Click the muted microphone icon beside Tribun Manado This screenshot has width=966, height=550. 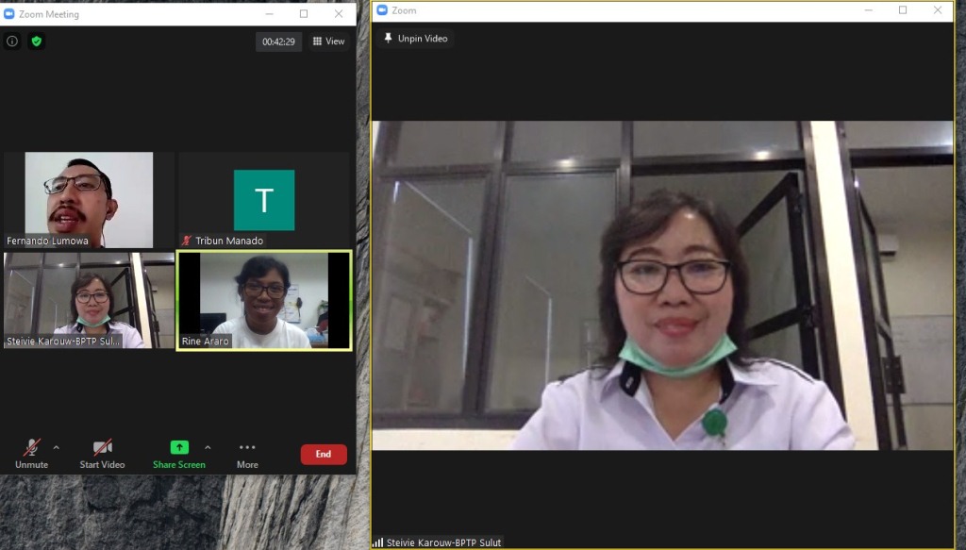(186, 241)
